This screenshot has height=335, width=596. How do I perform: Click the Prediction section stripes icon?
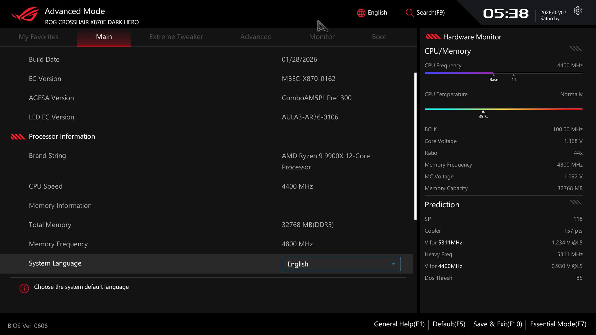point(575,202)
